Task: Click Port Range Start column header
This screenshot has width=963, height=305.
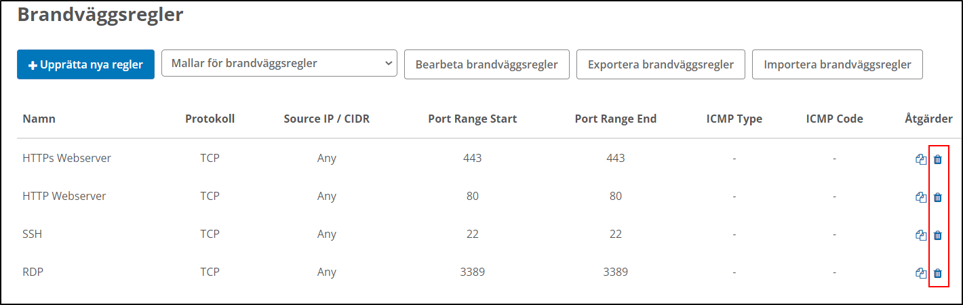Action: 472,119
